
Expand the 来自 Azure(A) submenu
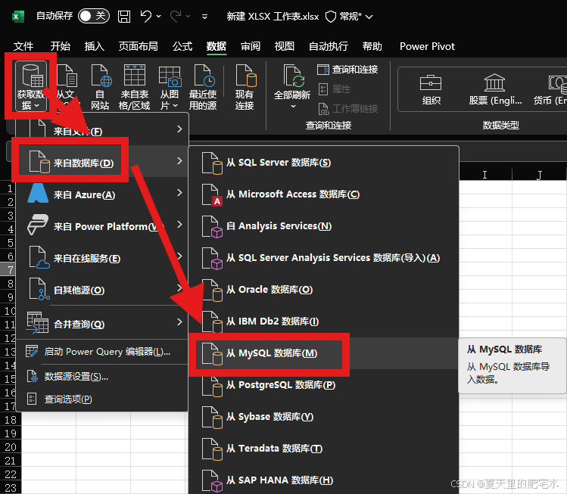(x=104, y=193)
